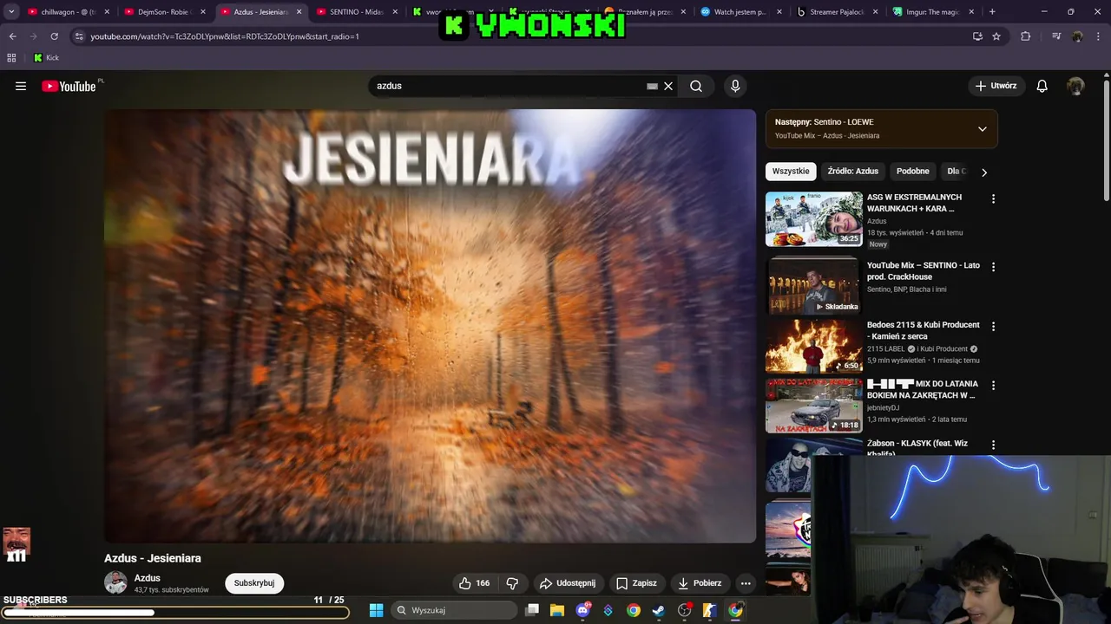
Task: Bookmark this page with the star icon
Action: click(x=996, y=36)
